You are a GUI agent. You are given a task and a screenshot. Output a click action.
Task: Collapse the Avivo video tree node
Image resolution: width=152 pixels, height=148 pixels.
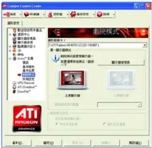(x=10, y=59)
